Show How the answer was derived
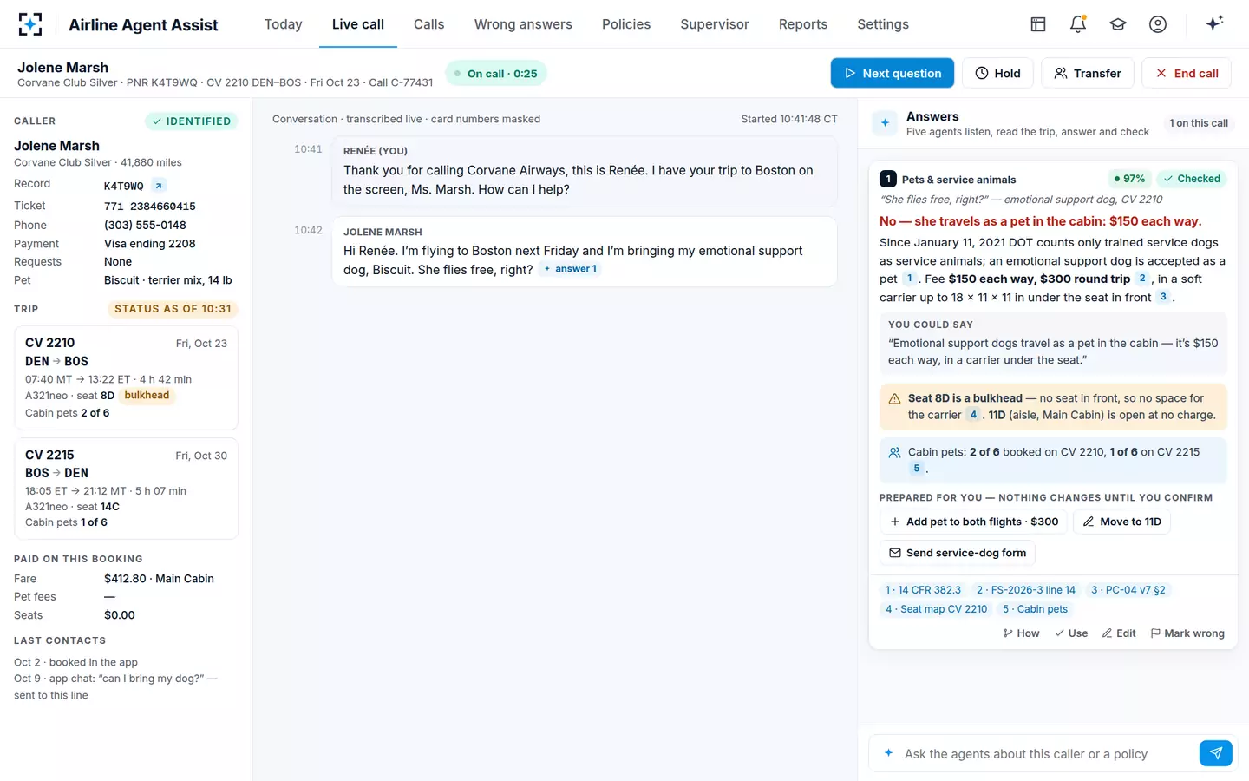This screenshot has width=1249, height=781. tap(1021, 633)
